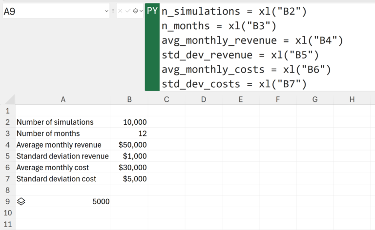The height and width of the screenshot is (230, 375).
Task: Click the Python output type icon in formula bar
Action: [135, 11]
